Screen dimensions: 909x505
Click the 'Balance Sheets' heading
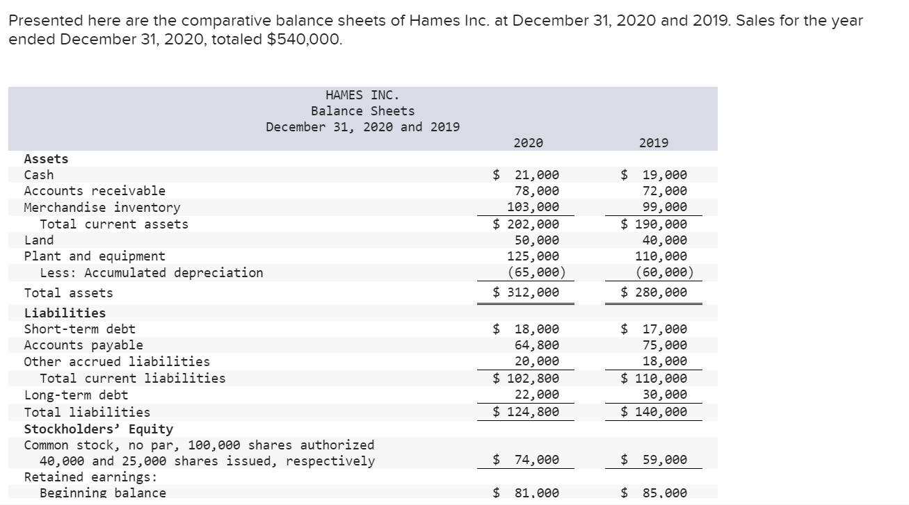coord(362,111)
